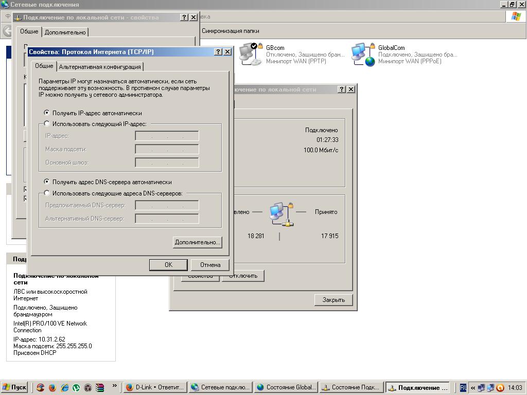Launch Internet Explorer from quick launch

click(64, 388)
